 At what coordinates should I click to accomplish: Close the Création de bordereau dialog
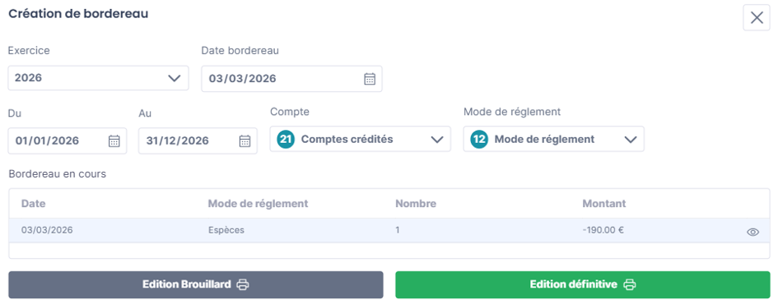point(757,18)
